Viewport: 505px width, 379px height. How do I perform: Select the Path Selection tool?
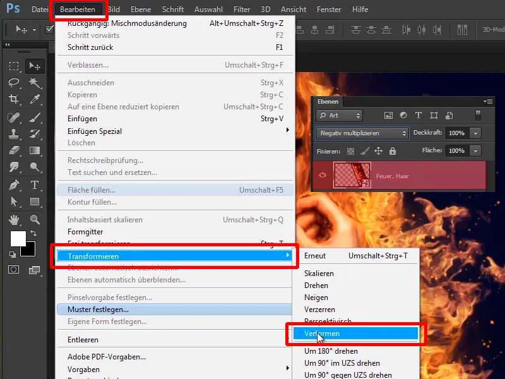pos(14,202)
